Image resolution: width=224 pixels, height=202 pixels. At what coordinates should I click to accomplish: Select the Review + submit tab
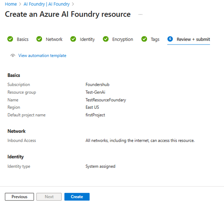(193, 39)
